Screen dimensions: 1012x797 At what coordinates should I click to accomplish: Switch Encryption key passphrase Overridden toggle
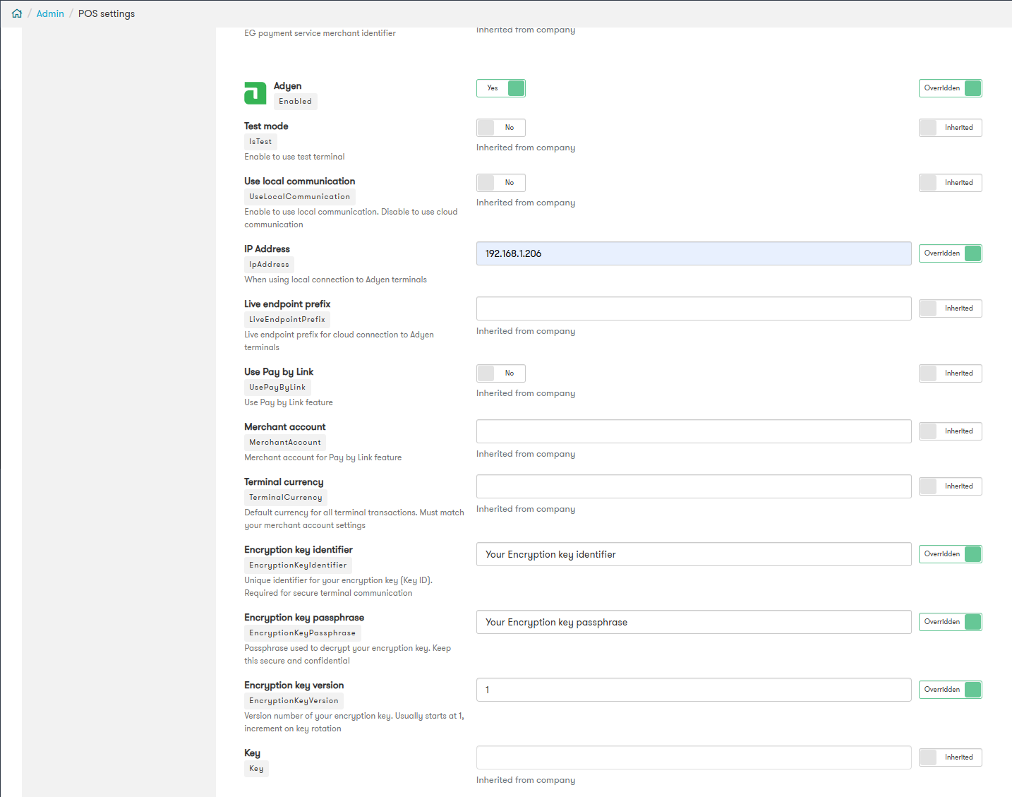click(x=951, y=622)
